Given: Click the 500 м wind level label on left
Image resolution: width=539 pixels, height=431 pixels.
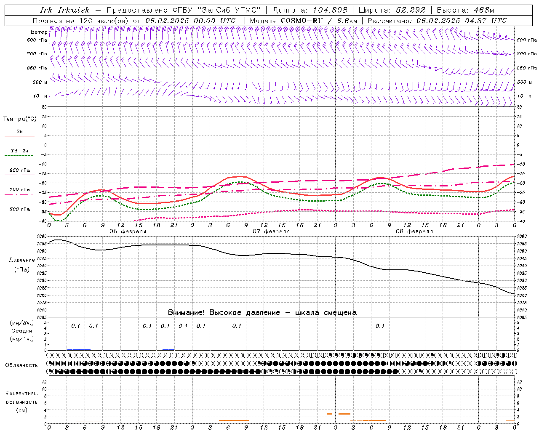Looking at the screenshot, I should 40,82.
